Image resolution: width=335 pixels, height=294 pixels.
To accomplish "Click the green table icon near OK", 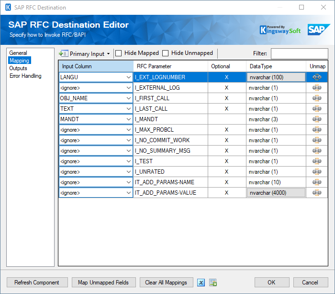I will tap(213, 283).
